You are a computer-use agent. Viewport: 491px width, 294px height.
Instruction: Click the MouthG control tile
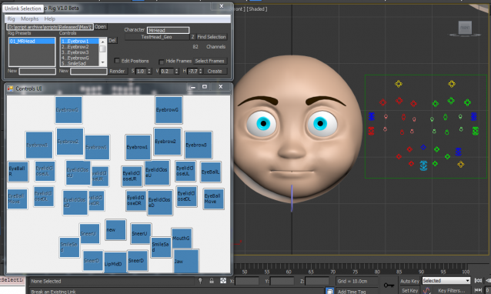(182, 239)
